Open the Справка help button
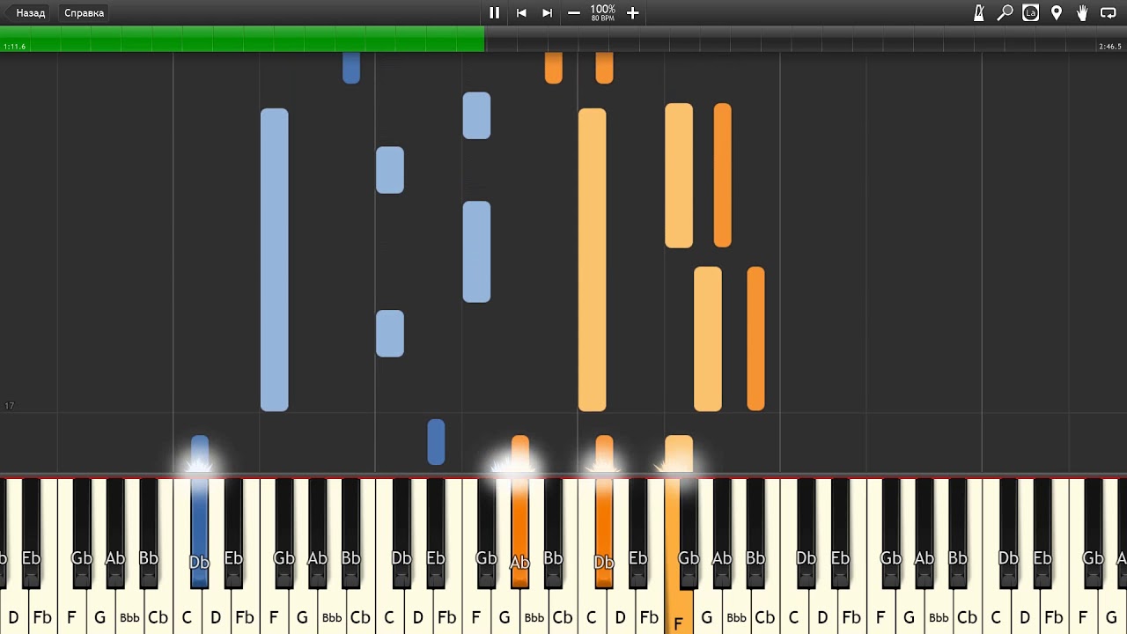Viewport: 1127px width, 634px height. [x=85, y=13]
